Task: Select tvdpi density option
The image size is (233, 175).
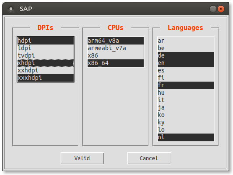Action: click(46, 55)
